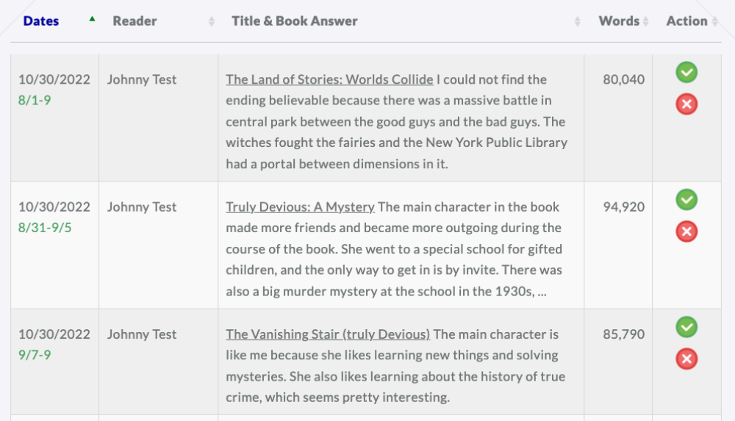This screenshot has width=735, height=421.
Task: Click green ascending arrow beside Dates
Action: click(x=93, y=19)
